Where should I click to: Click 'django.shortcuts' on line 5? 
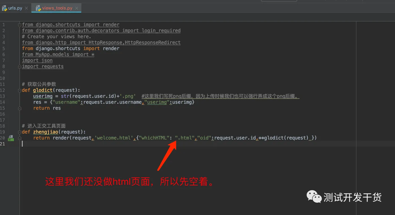(x=58, y=48)
